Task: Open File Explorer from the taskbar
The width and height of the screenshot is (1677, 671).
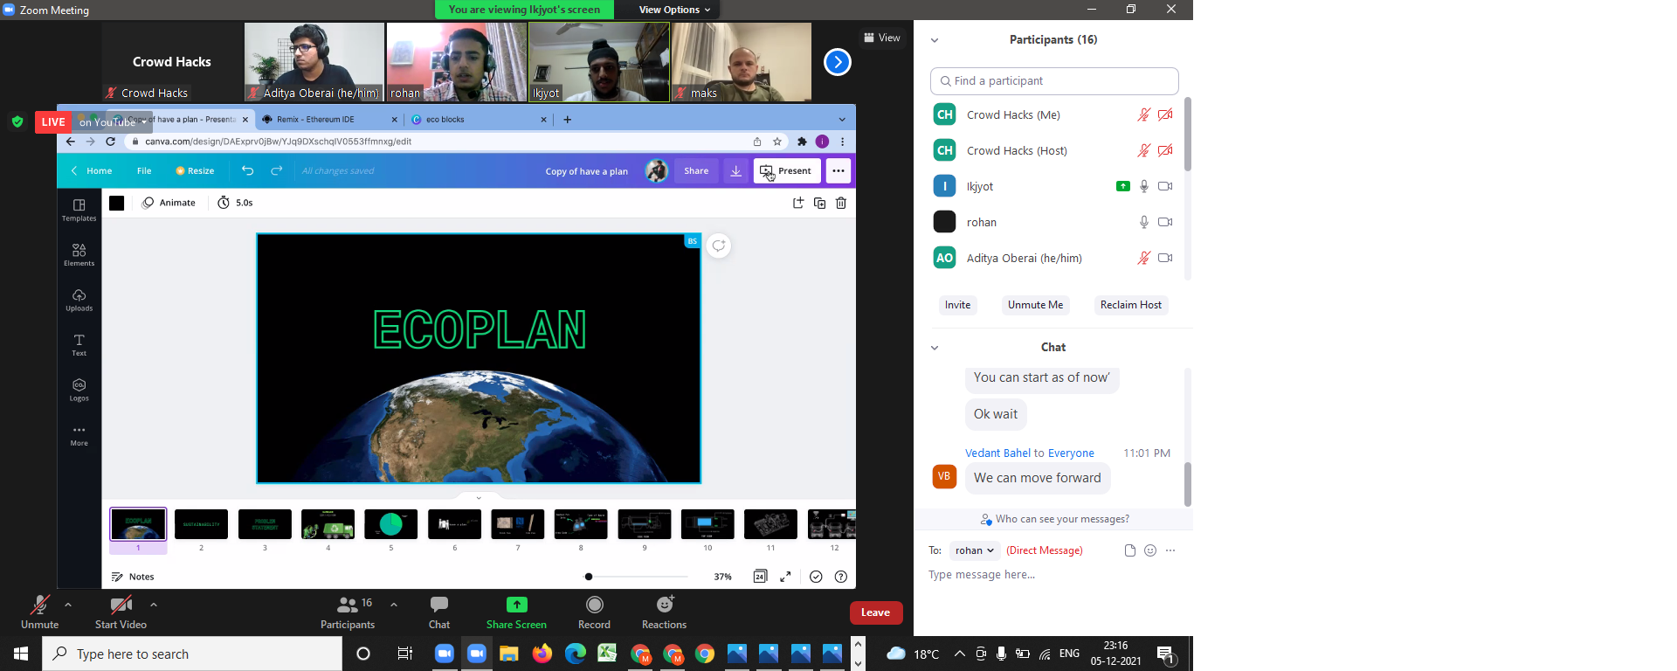Action: (509, 654)
